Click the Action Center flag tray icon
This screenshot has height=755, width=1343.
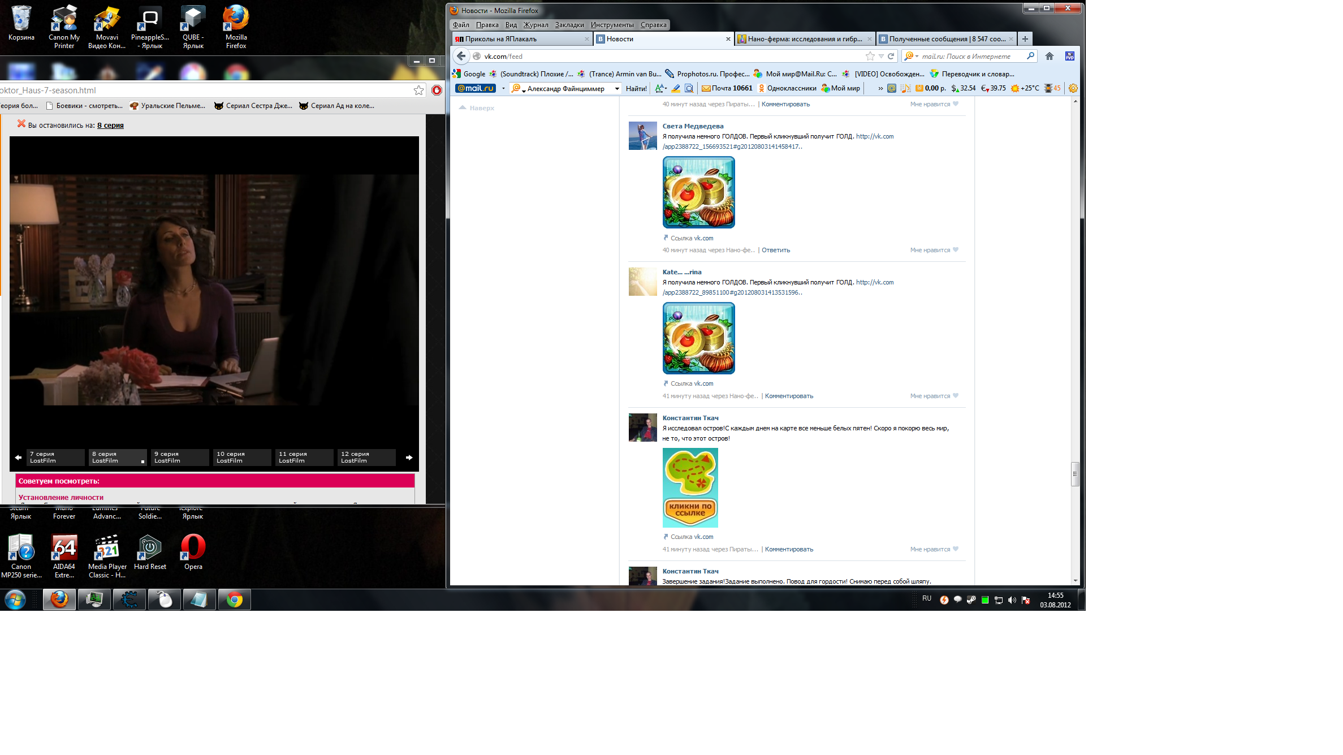tap(1026, 600)
